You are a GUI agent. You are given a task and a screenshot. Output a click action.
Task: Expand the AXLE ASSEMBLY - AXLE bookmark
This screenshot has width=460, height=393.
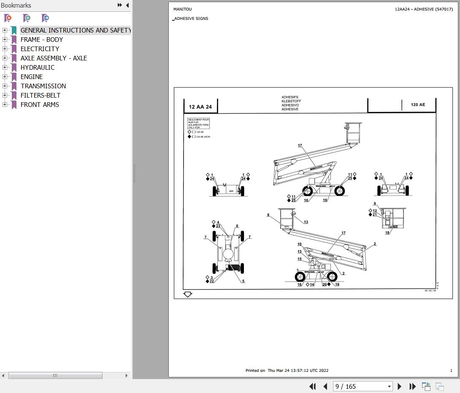[5, 58]
